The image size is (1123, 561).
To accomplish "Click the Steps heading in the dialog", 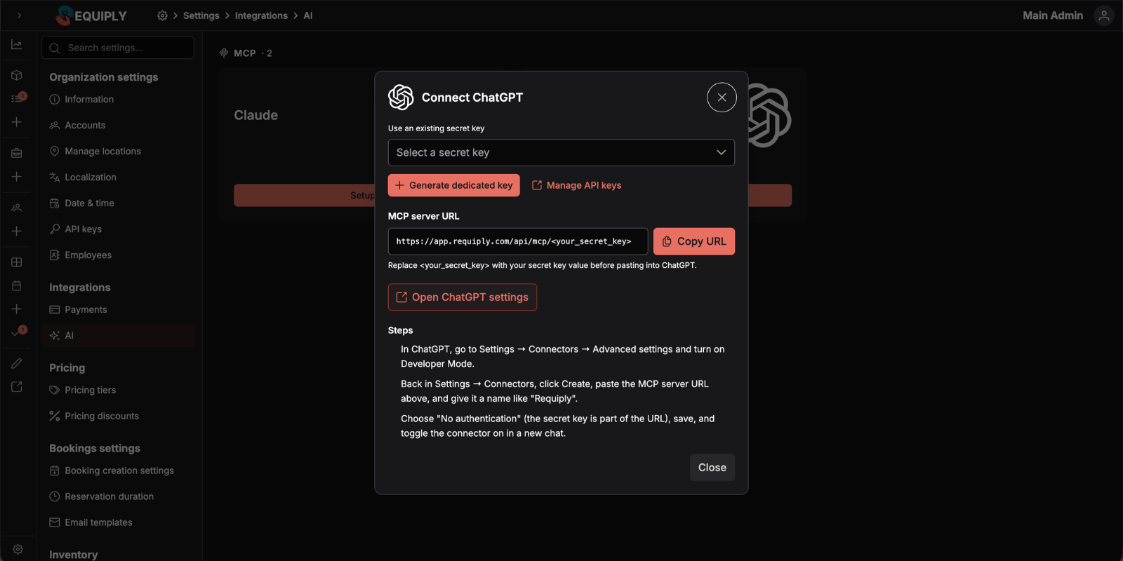I will coord(401,330).
